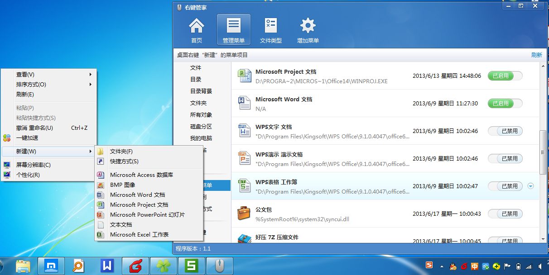Open the green S taskbar app
Image resolution: width=549 pixels, height=275 pixels.
[x=192, y=266]
